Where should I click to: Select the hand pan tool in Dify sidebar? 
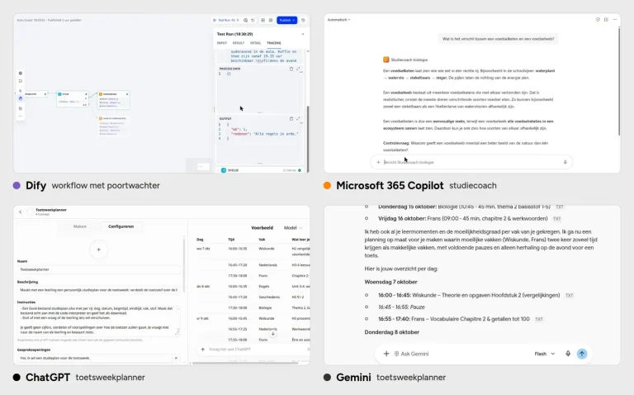coord(20,98)
